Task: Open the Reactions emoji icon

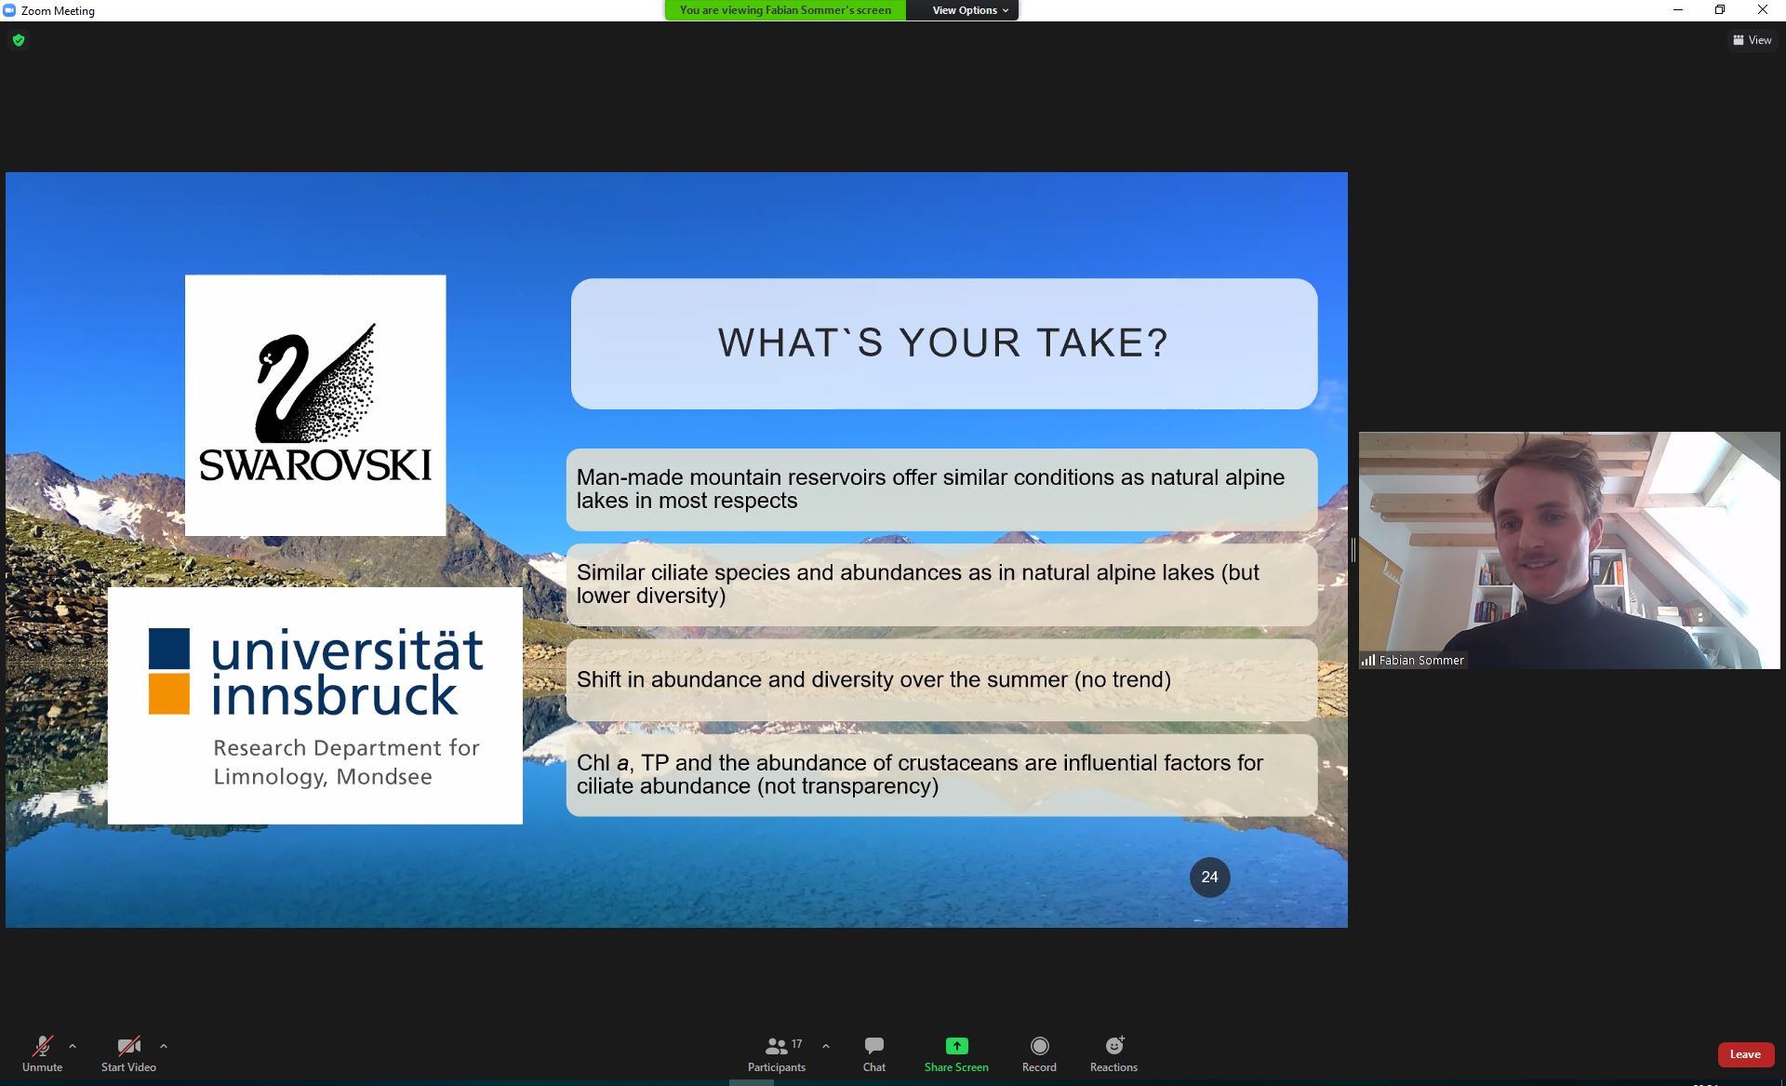Action: [1113, 1046]
